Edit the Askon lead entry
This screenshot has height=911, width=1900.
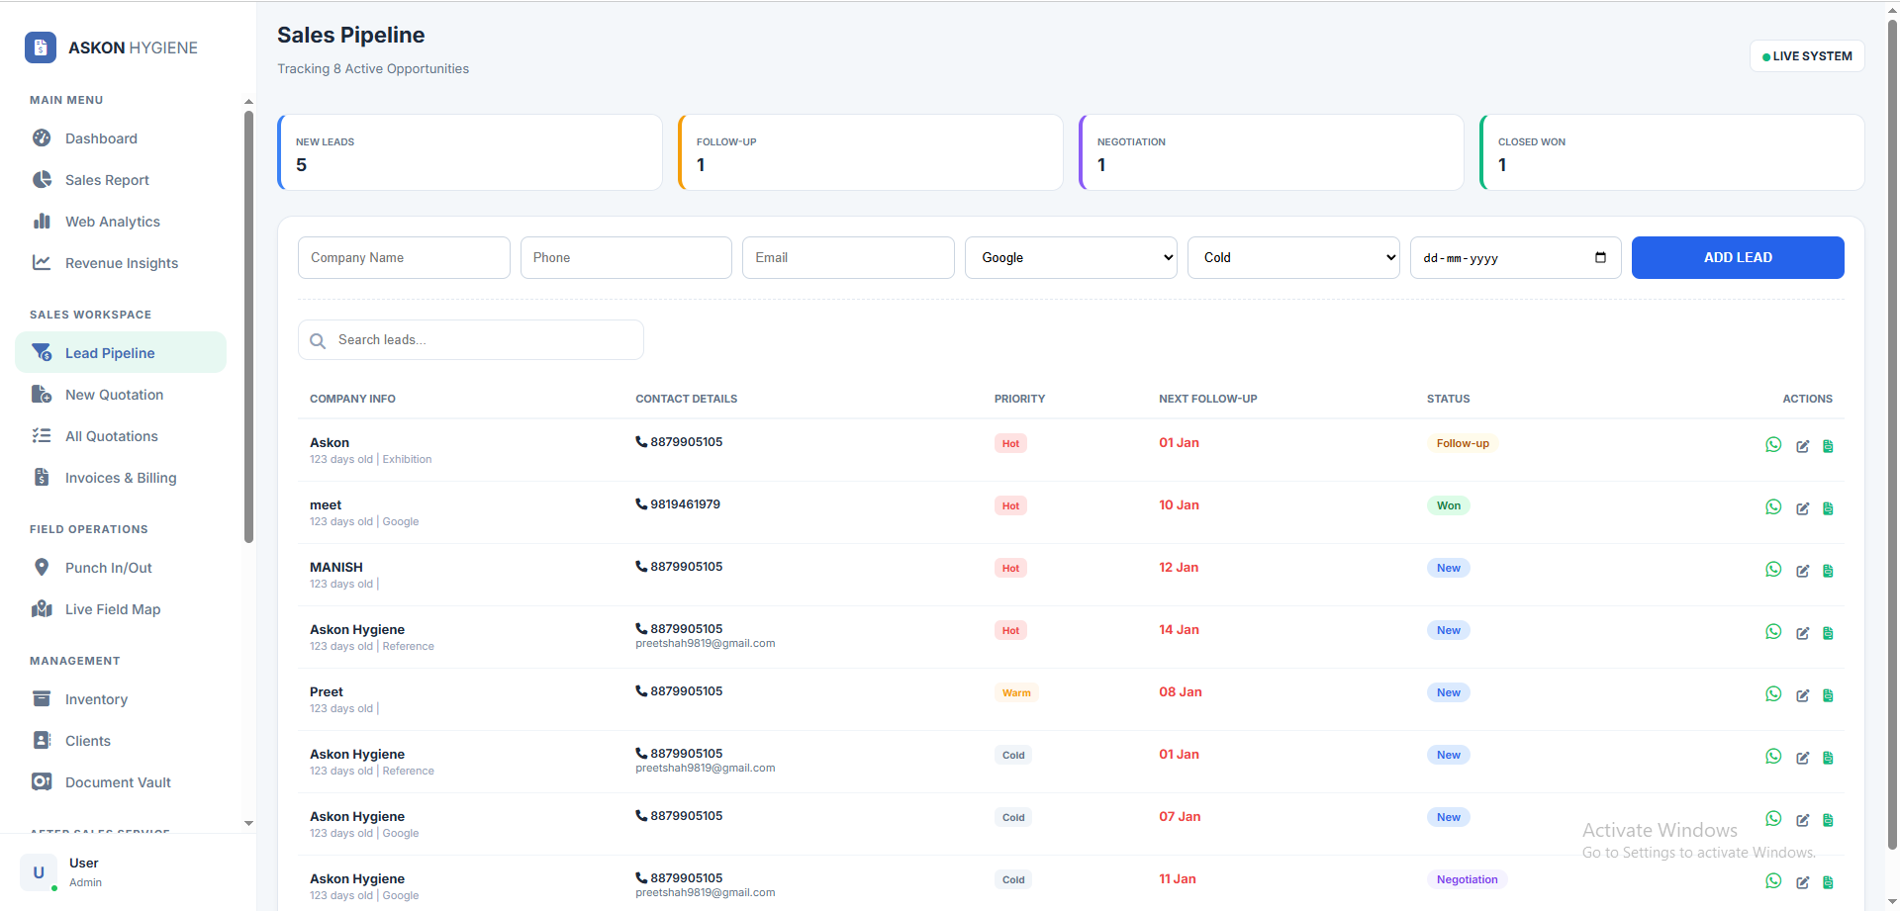[1803, 446]
